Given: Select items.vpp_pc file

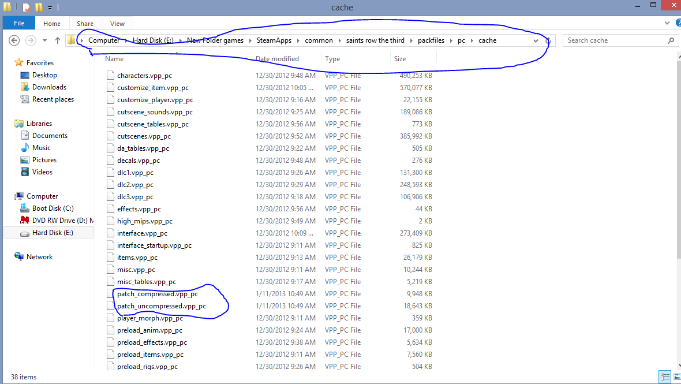Looking at the screenshot, I should pos(137,258).
